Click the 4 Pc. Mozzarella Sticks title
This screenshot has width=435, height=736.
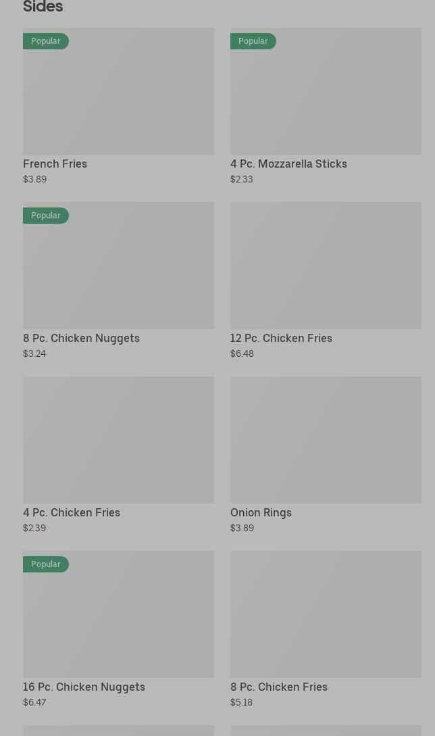point(288,164)
